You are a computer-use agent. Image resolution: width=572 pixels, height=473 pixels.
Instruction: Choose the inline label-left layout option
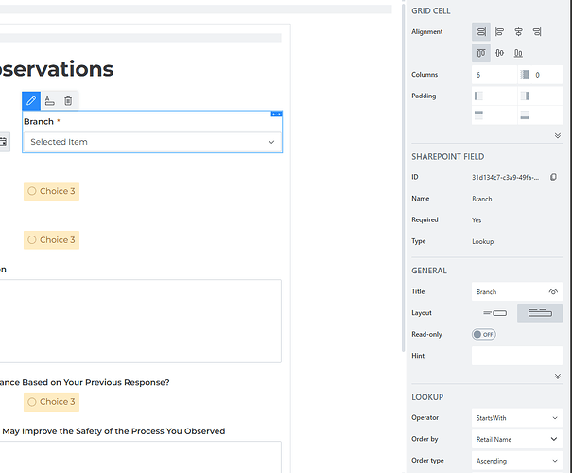[494, 313]
